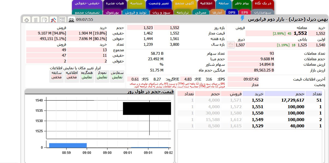The height and width of the screenshot is (163, 329).
Task: Switch to the ترازنامه tab
Action: 183,12
